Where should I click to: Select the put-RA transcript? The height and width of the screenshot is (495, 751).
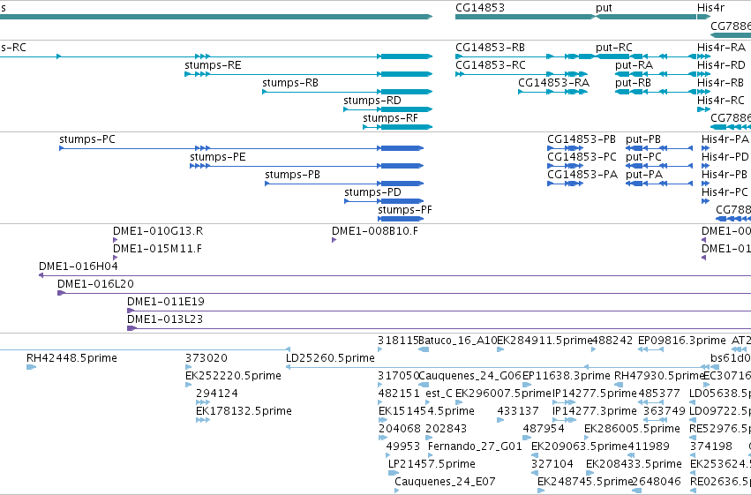point(656,74)
